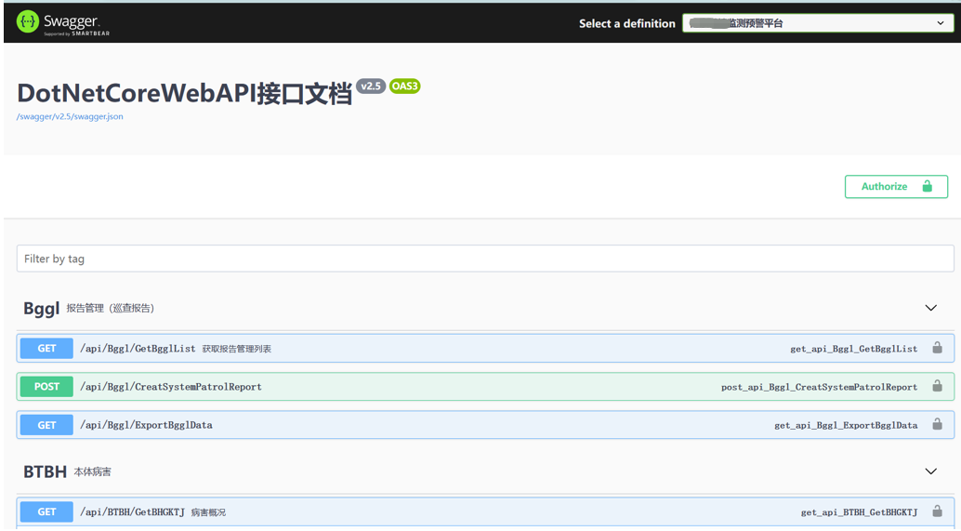This screenshot has width=961, height=531.
Task: Click the Swagger logo icon
Action: pos(28,22)
